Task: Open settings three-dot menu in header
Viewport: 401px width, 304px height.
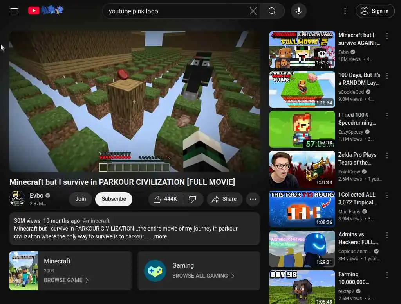Action: [x=345, y=11]
